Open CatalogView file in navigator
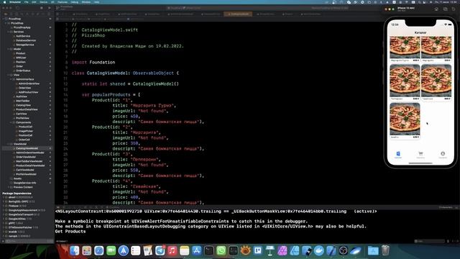 pos(23,105)
